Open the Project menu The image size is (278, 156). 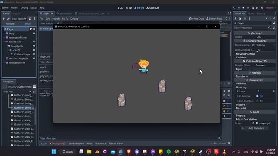pyautogui.click(x=14, y=8)
